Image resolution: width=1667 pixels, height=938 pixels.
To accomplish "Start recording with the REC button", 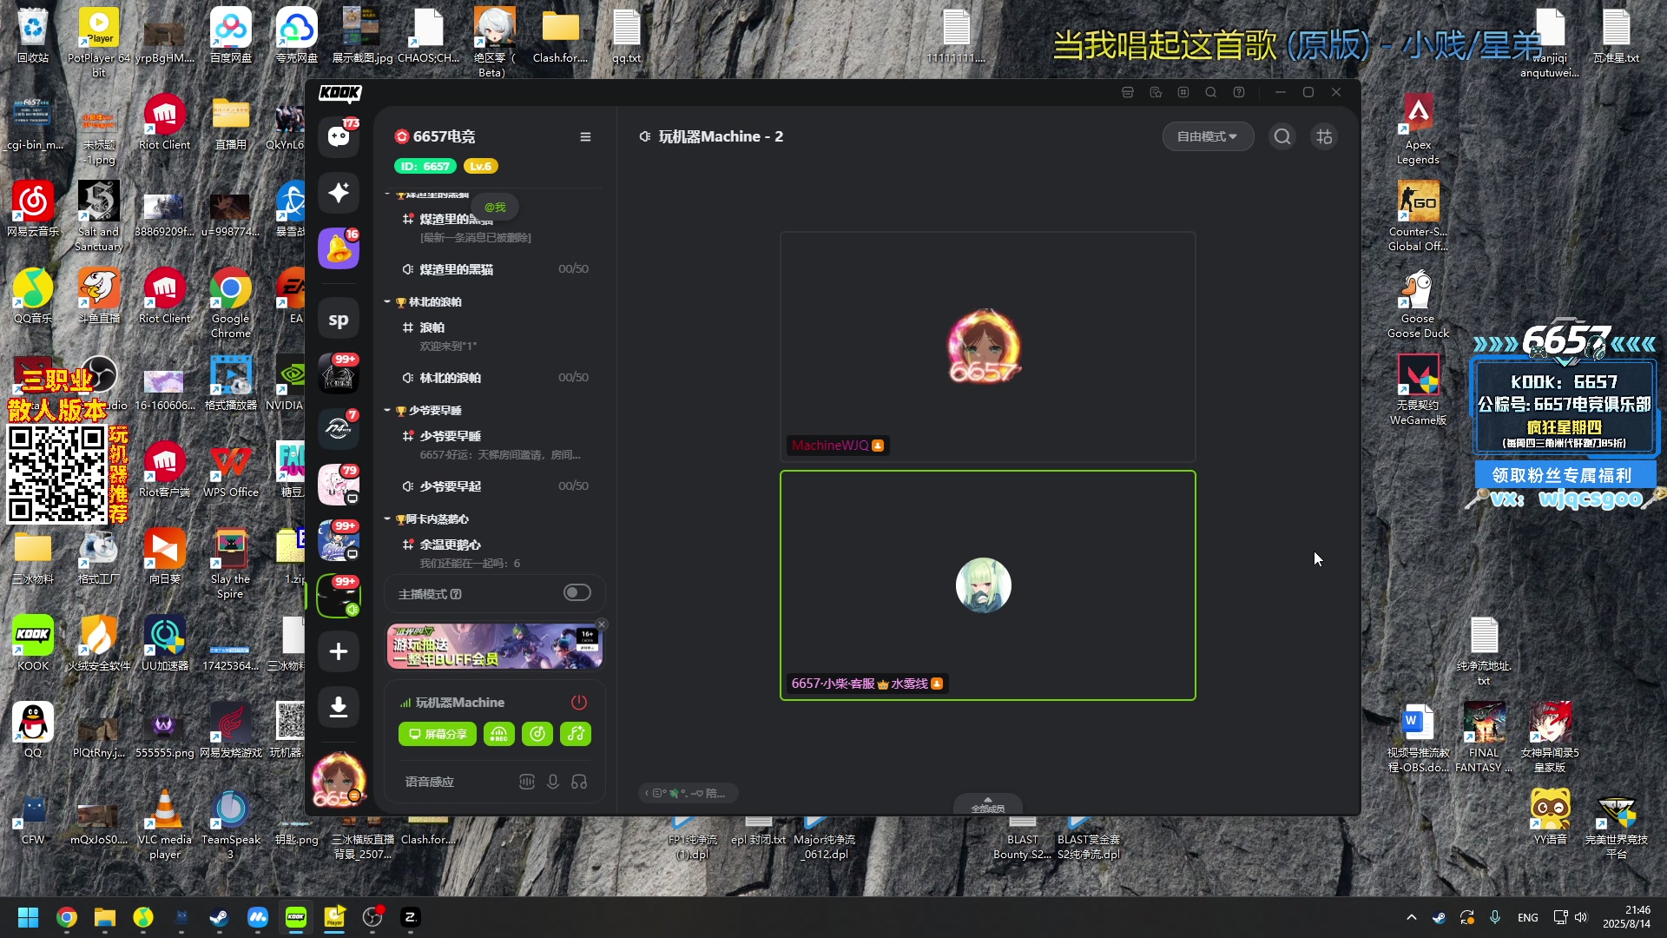I will coord(498,734).
